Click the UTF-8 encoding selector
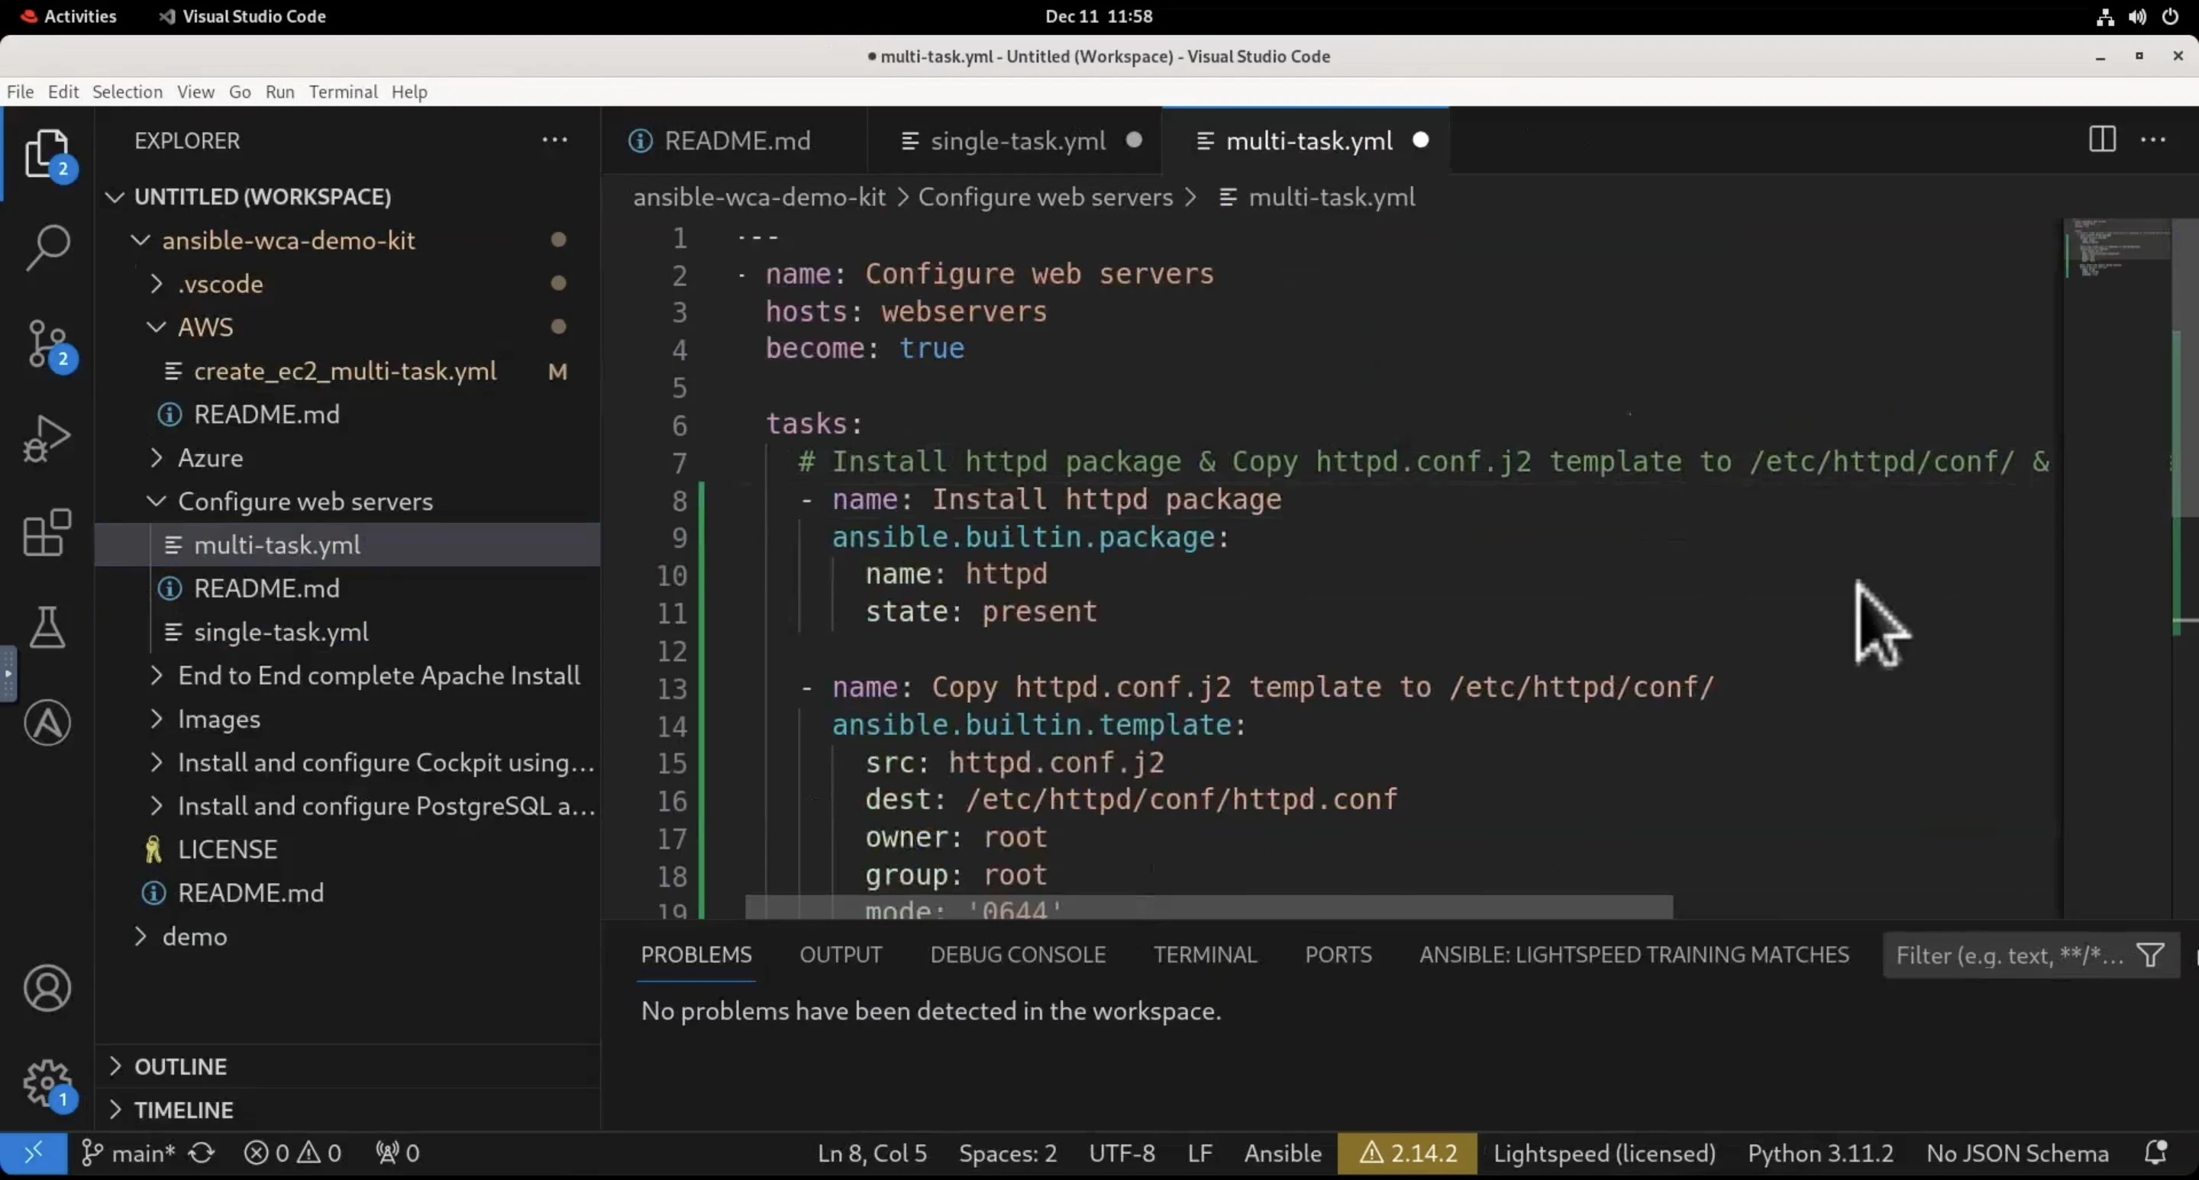This screenshot has width=2199, height=1180. 1122,1153
